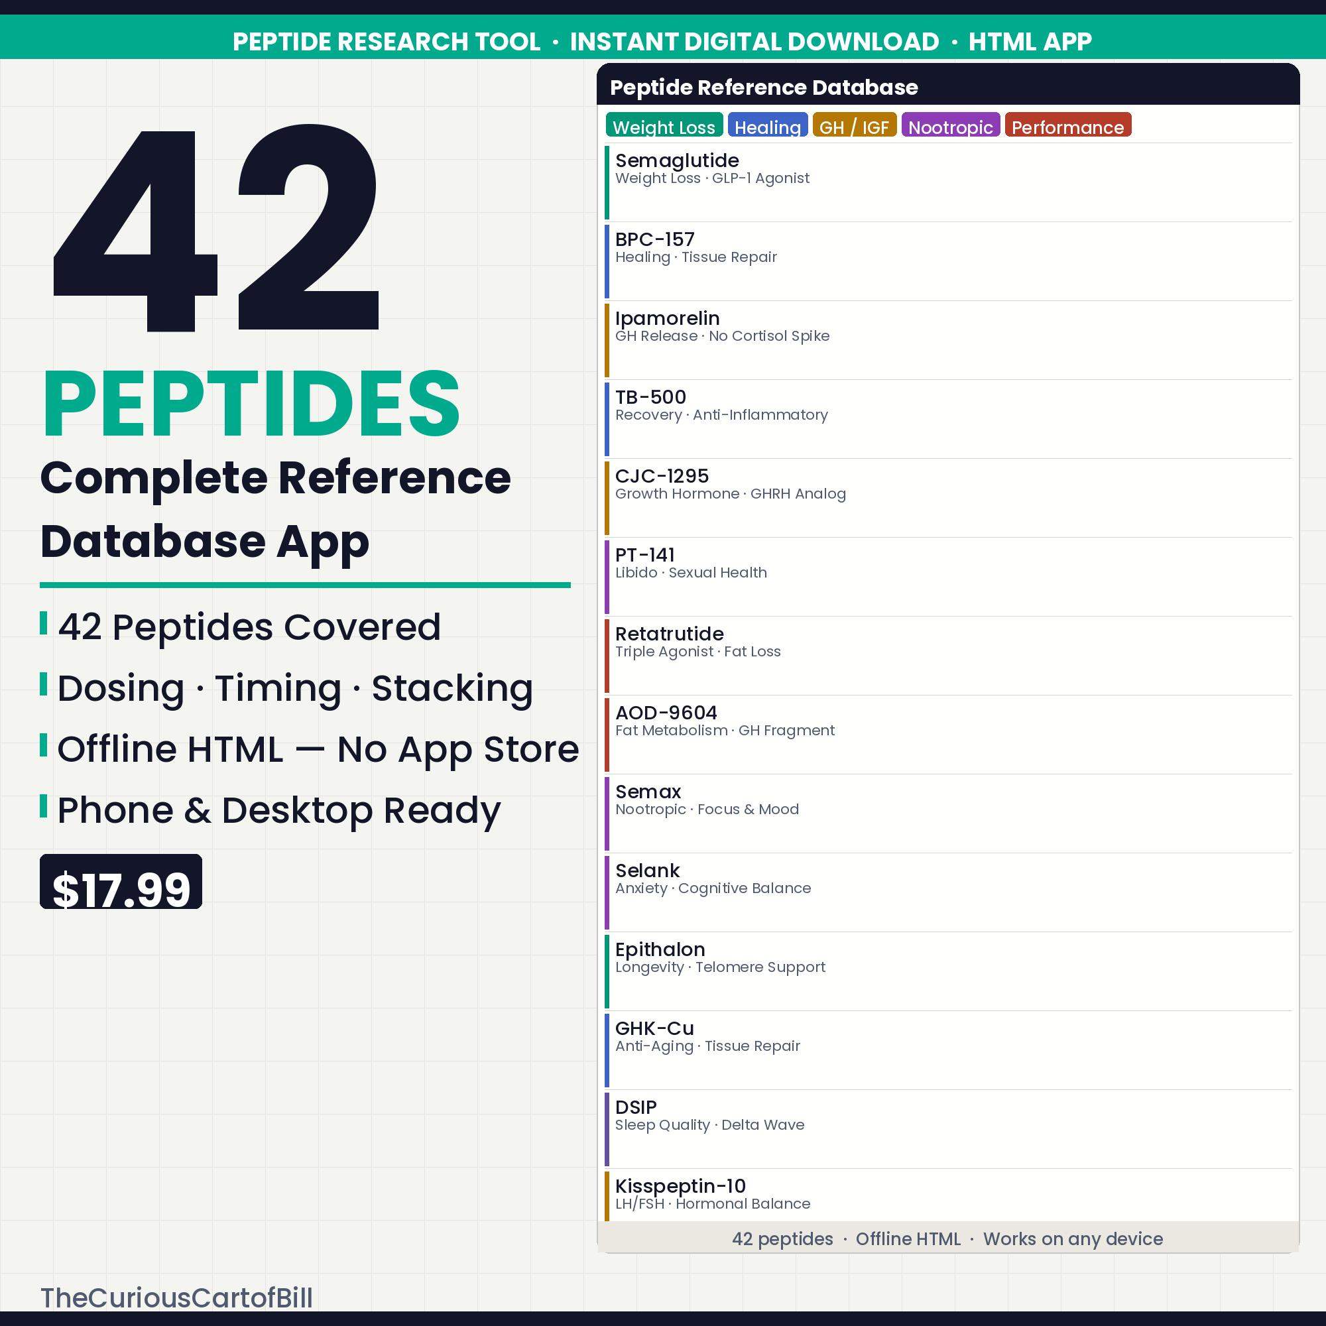The width and height of the screenshot is (1326, 1326).
Task: Click the footer "Works on any device" text
Action: 1073,1239
